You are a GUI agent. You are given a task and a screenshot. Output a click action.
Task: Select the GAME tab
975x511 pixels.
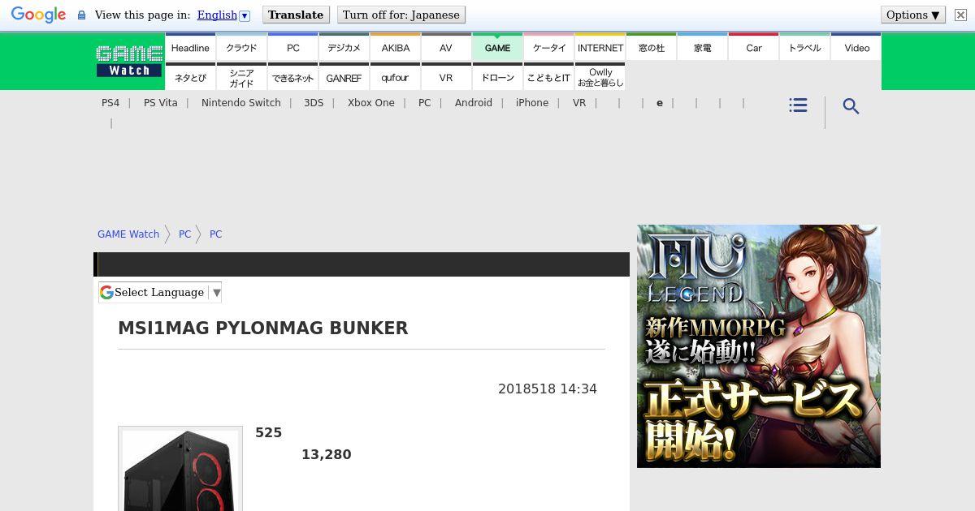[x=497, y=48]
